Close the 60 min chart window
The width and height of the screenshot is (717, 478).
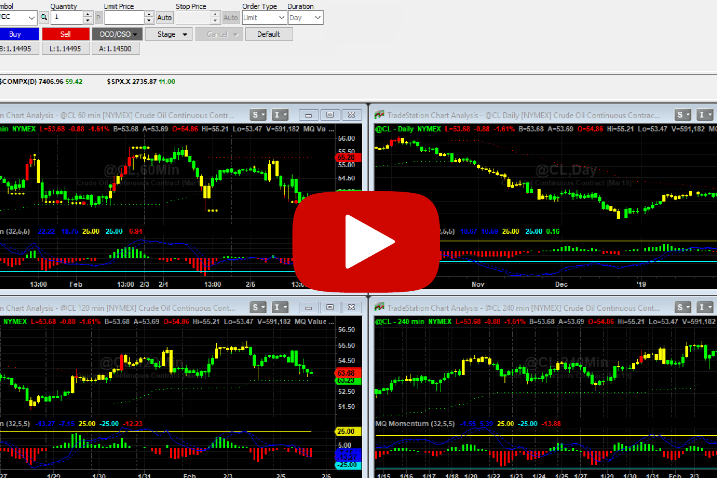click(x=351, y=115)
